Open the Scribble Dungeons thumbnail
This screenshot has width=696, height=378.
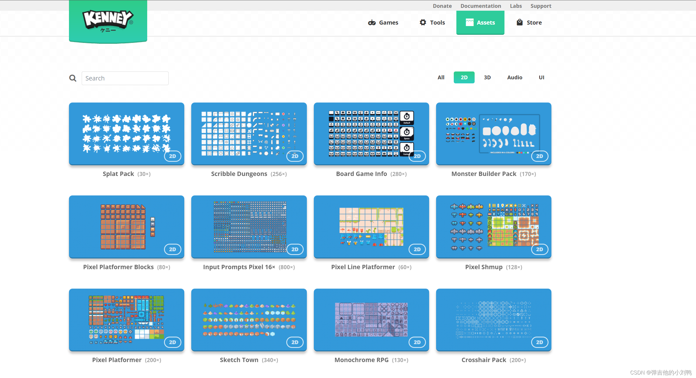249,133
